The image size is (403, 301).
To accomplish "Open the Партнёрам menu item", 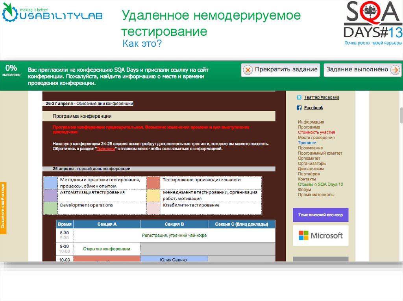I will [309, 174].
